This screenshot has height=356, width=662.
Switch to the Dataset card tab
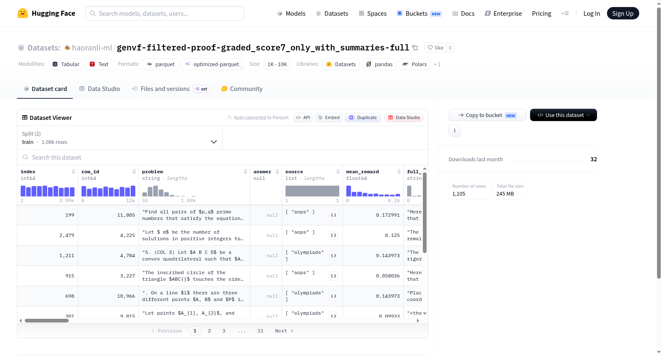click(45, 89)
